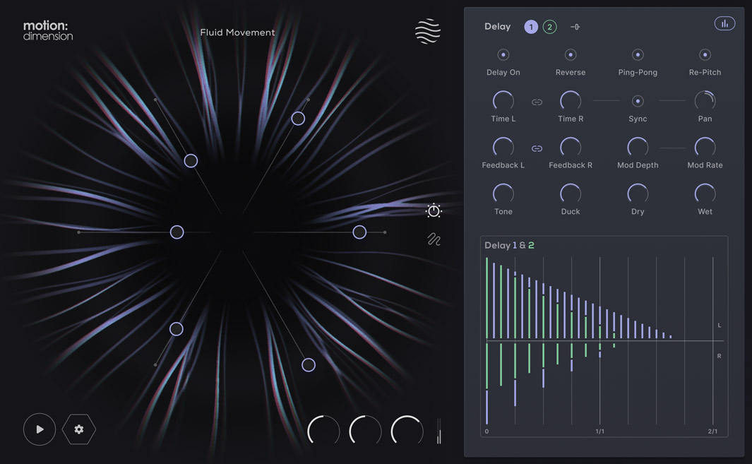752x464 pixels.
Task: Enable the Delay On toggle
Action: pyautogui.click(x=503, y=54)
